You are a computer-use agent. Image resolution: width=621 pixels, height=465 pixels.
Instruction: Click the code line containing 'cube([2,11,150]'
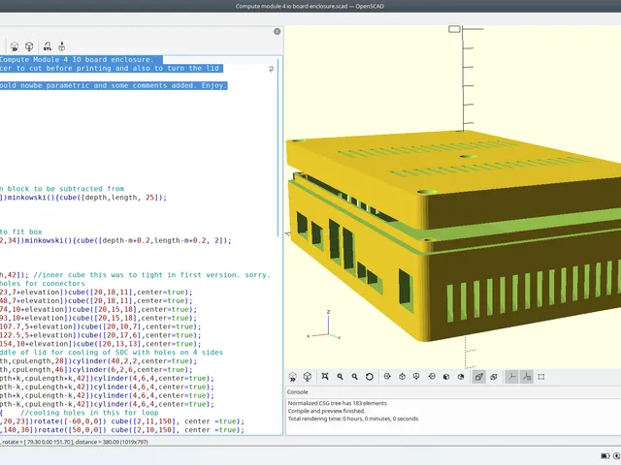[x=122, y=421]
